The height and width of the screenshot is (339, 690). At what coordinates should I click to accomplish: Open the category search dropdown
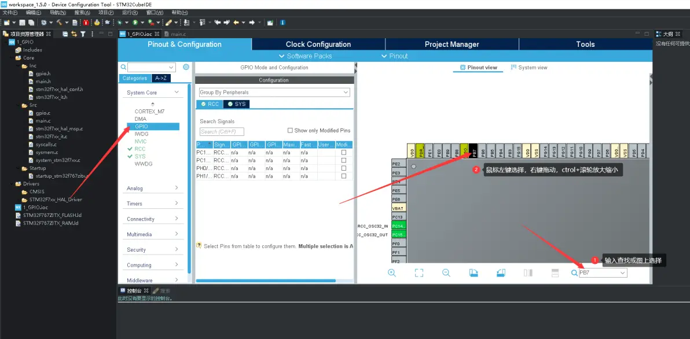coord(171,67)
